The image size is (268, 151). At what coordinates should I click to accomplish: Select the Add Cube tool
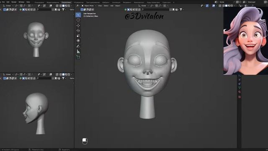(x=78, y=57)
